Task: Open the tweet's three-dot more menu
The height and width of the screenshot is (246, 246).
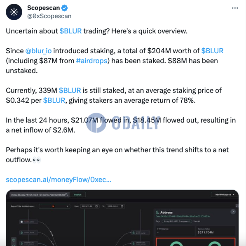Action: 235,8
